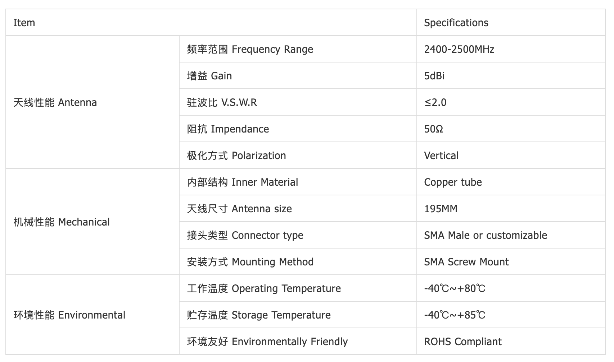Select the Polarization label cell
614x362 pixels.
tap(298, 155)
